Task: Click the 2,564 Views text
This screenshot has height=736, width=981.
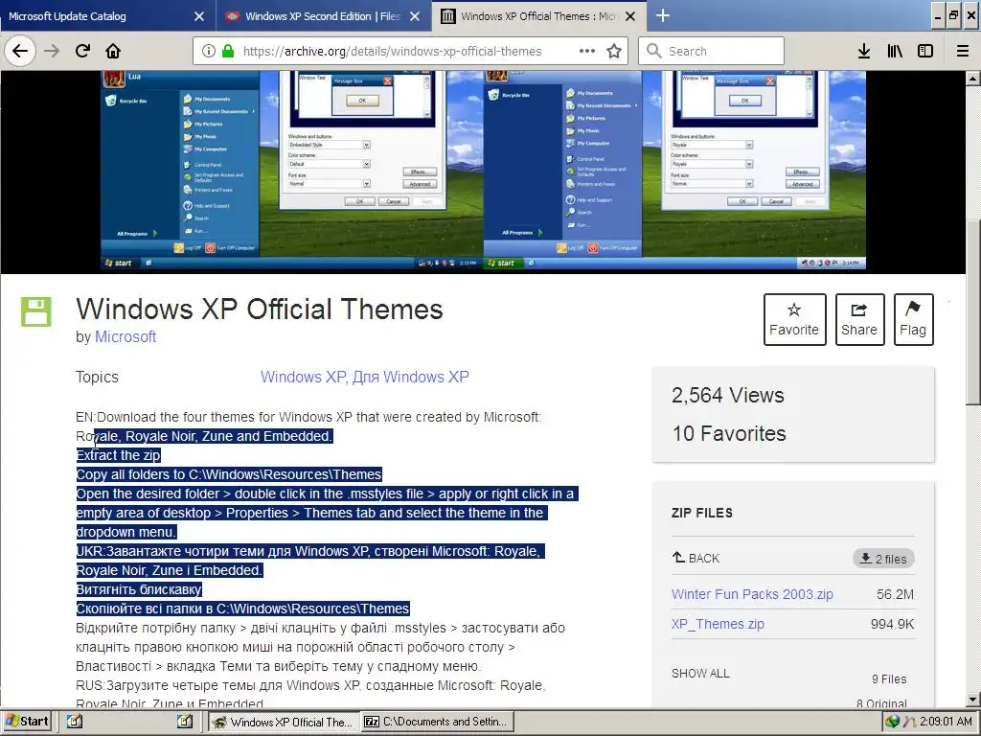Action: tap(728, 395)
